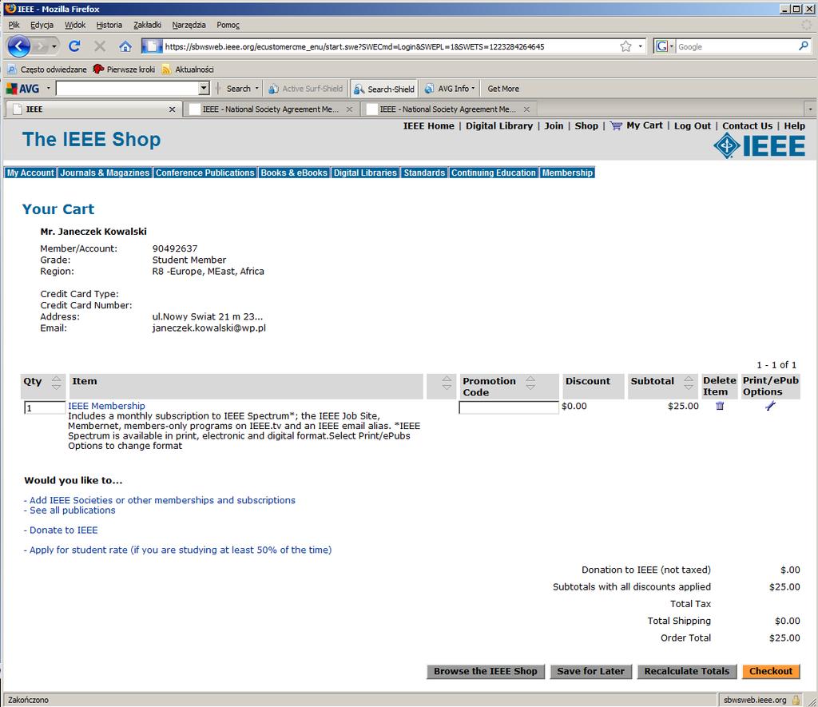Screen dimensions: 818x707
Task: Open the Pomoc menu
Action: [228, 25]
